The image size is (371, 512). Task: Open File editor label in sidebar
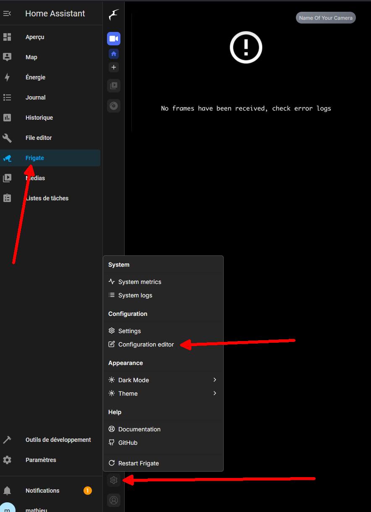point(39,138)
